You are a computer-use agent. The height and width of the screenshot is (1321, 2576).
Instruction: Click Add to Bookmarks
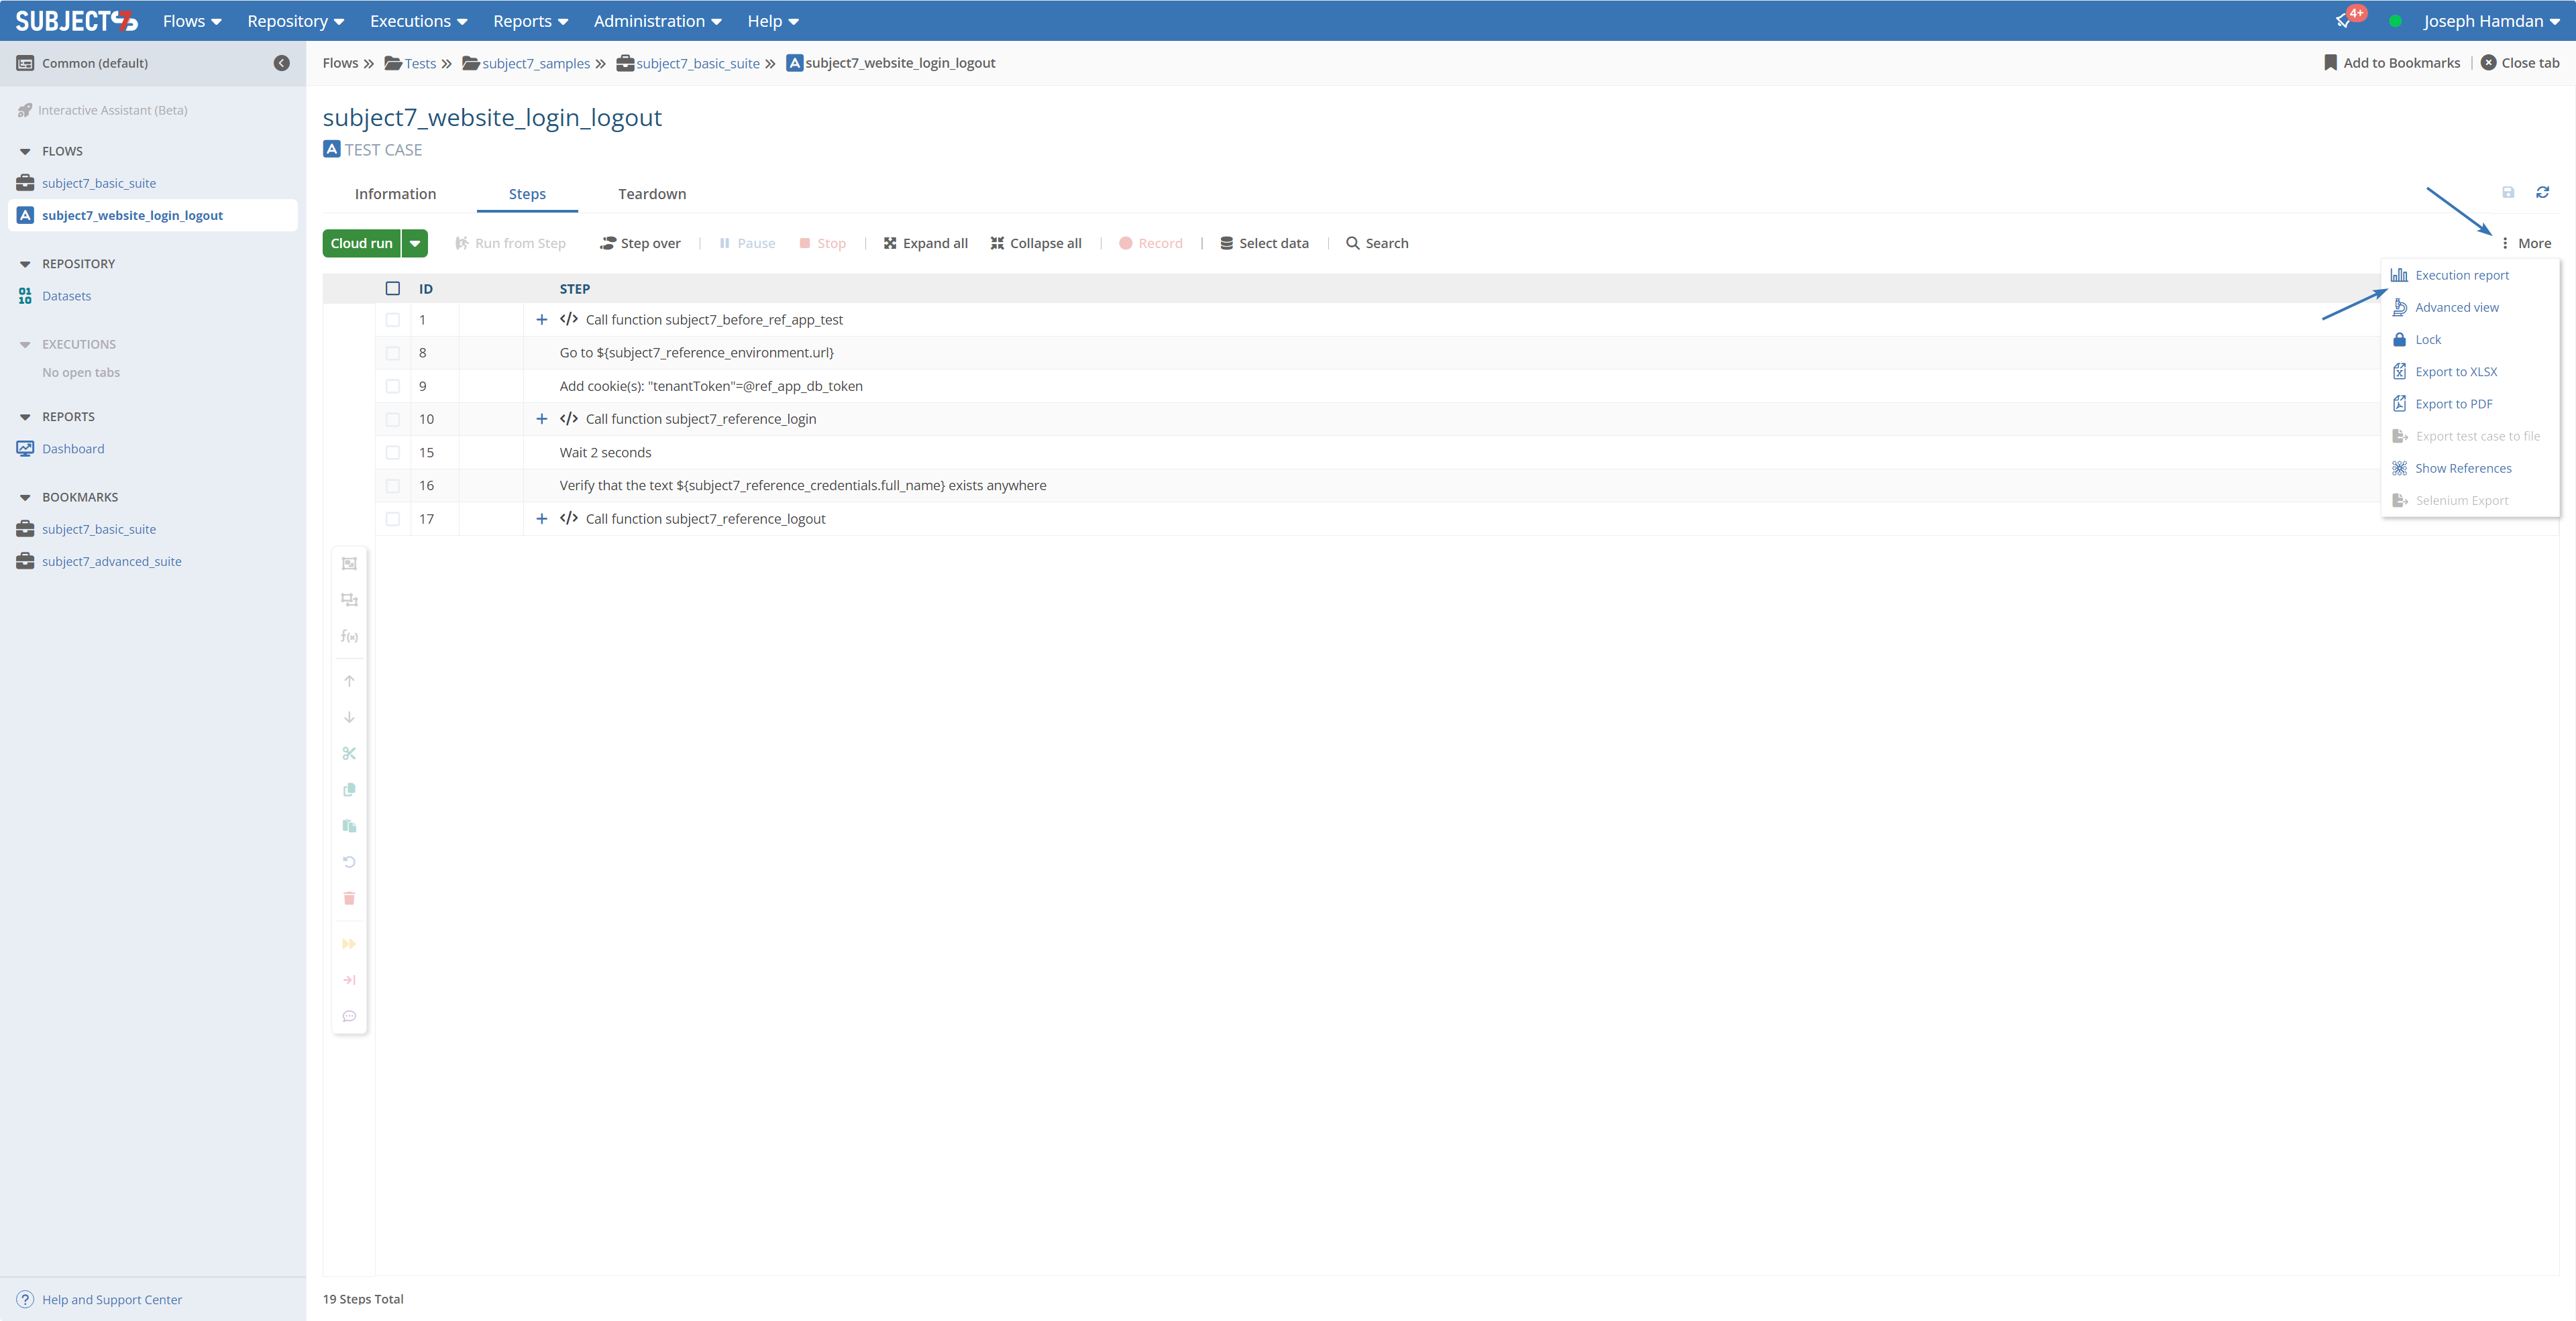coord(2392,63)
